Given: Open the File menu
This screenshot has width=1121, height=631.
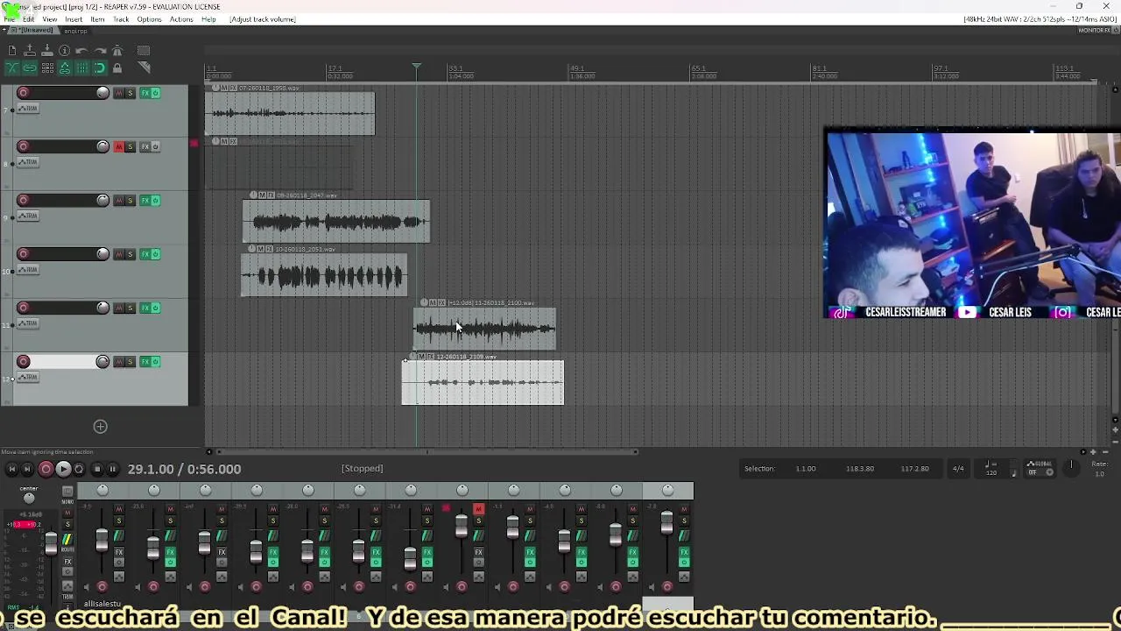Looking at the screenshot, I should point(9,19).
